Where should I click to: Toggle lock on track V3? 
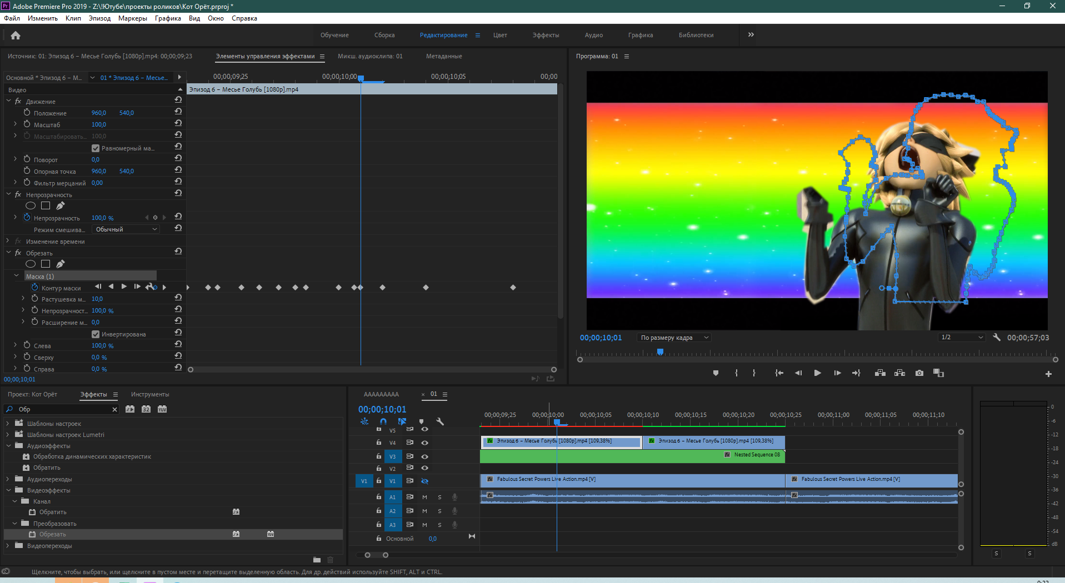[x=378, y=456]
